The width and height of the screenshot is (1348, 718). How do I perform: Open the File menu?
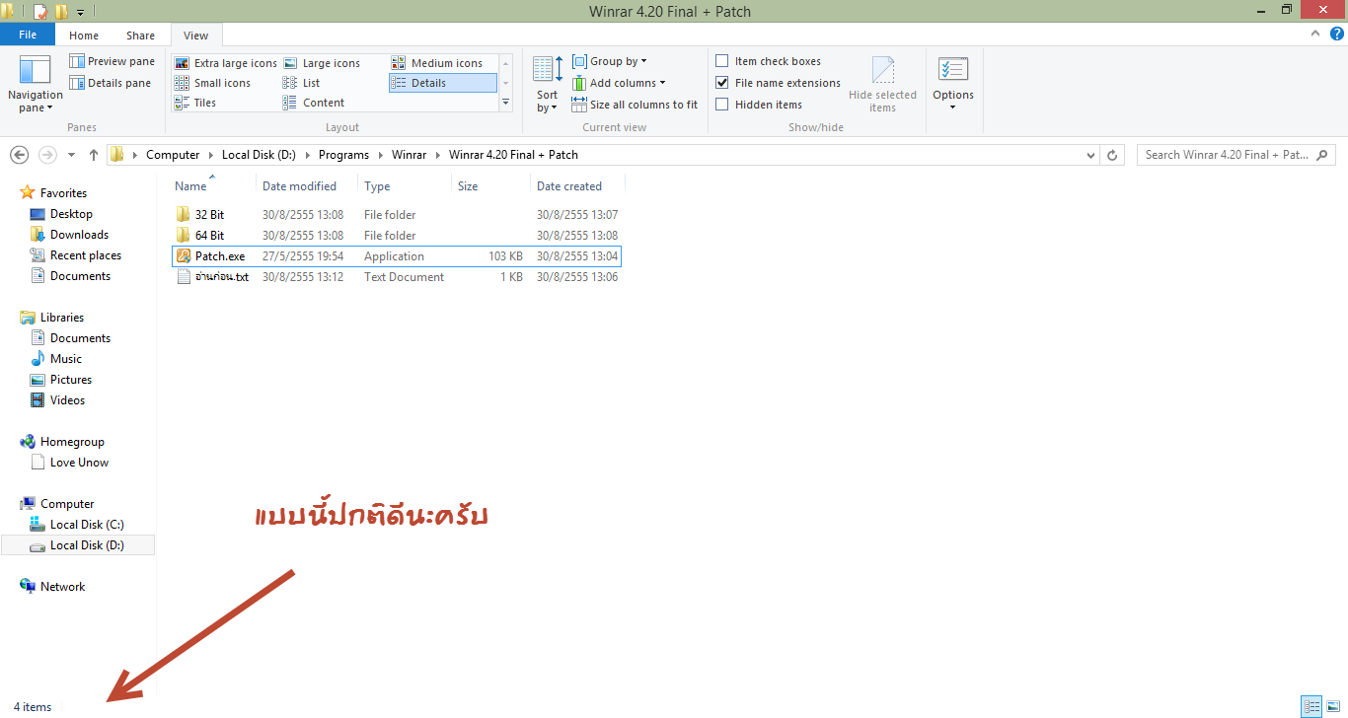pyautogui.click(x=28, y=36)
